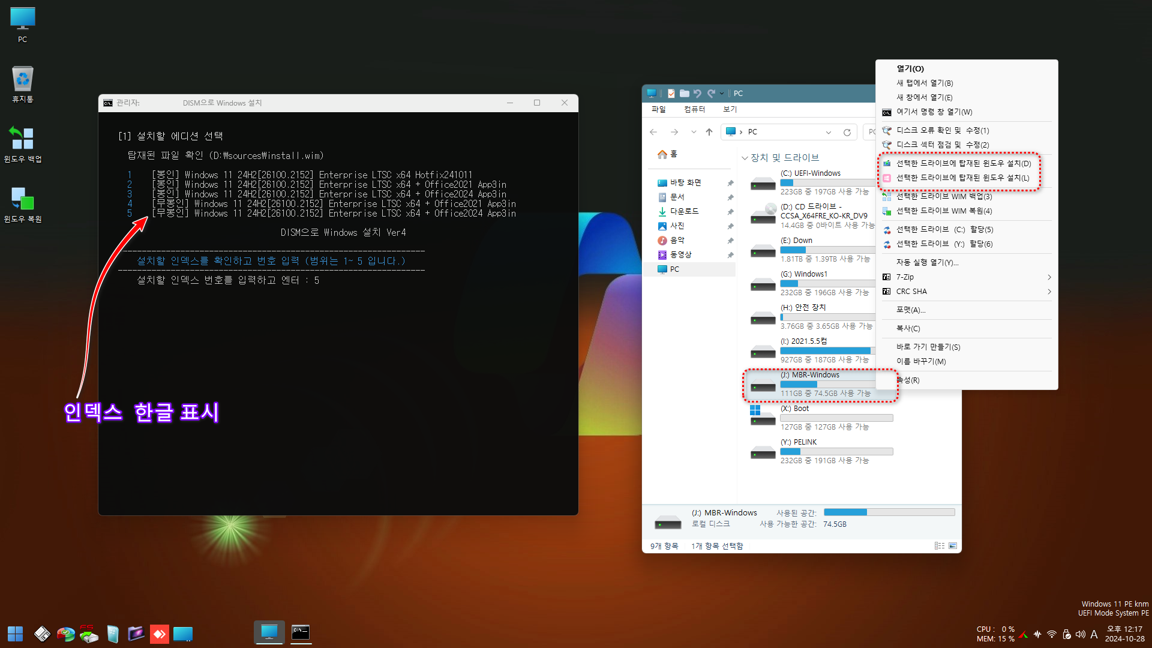Viewport: 1152px width, 648px height.
Task: Open the 보기 ribbon tab
Action: coord(730,109)
